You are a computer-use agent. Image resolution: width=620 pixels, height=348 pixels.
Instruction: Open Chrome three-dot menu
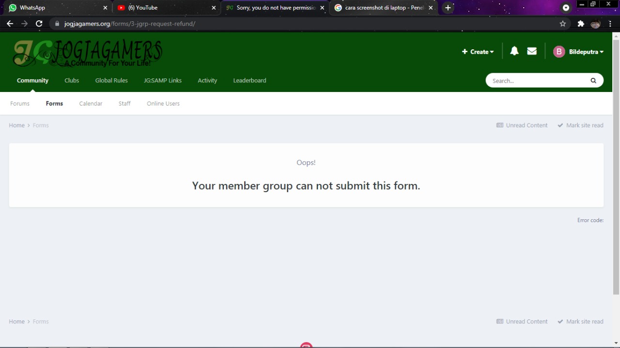(610, 23)
